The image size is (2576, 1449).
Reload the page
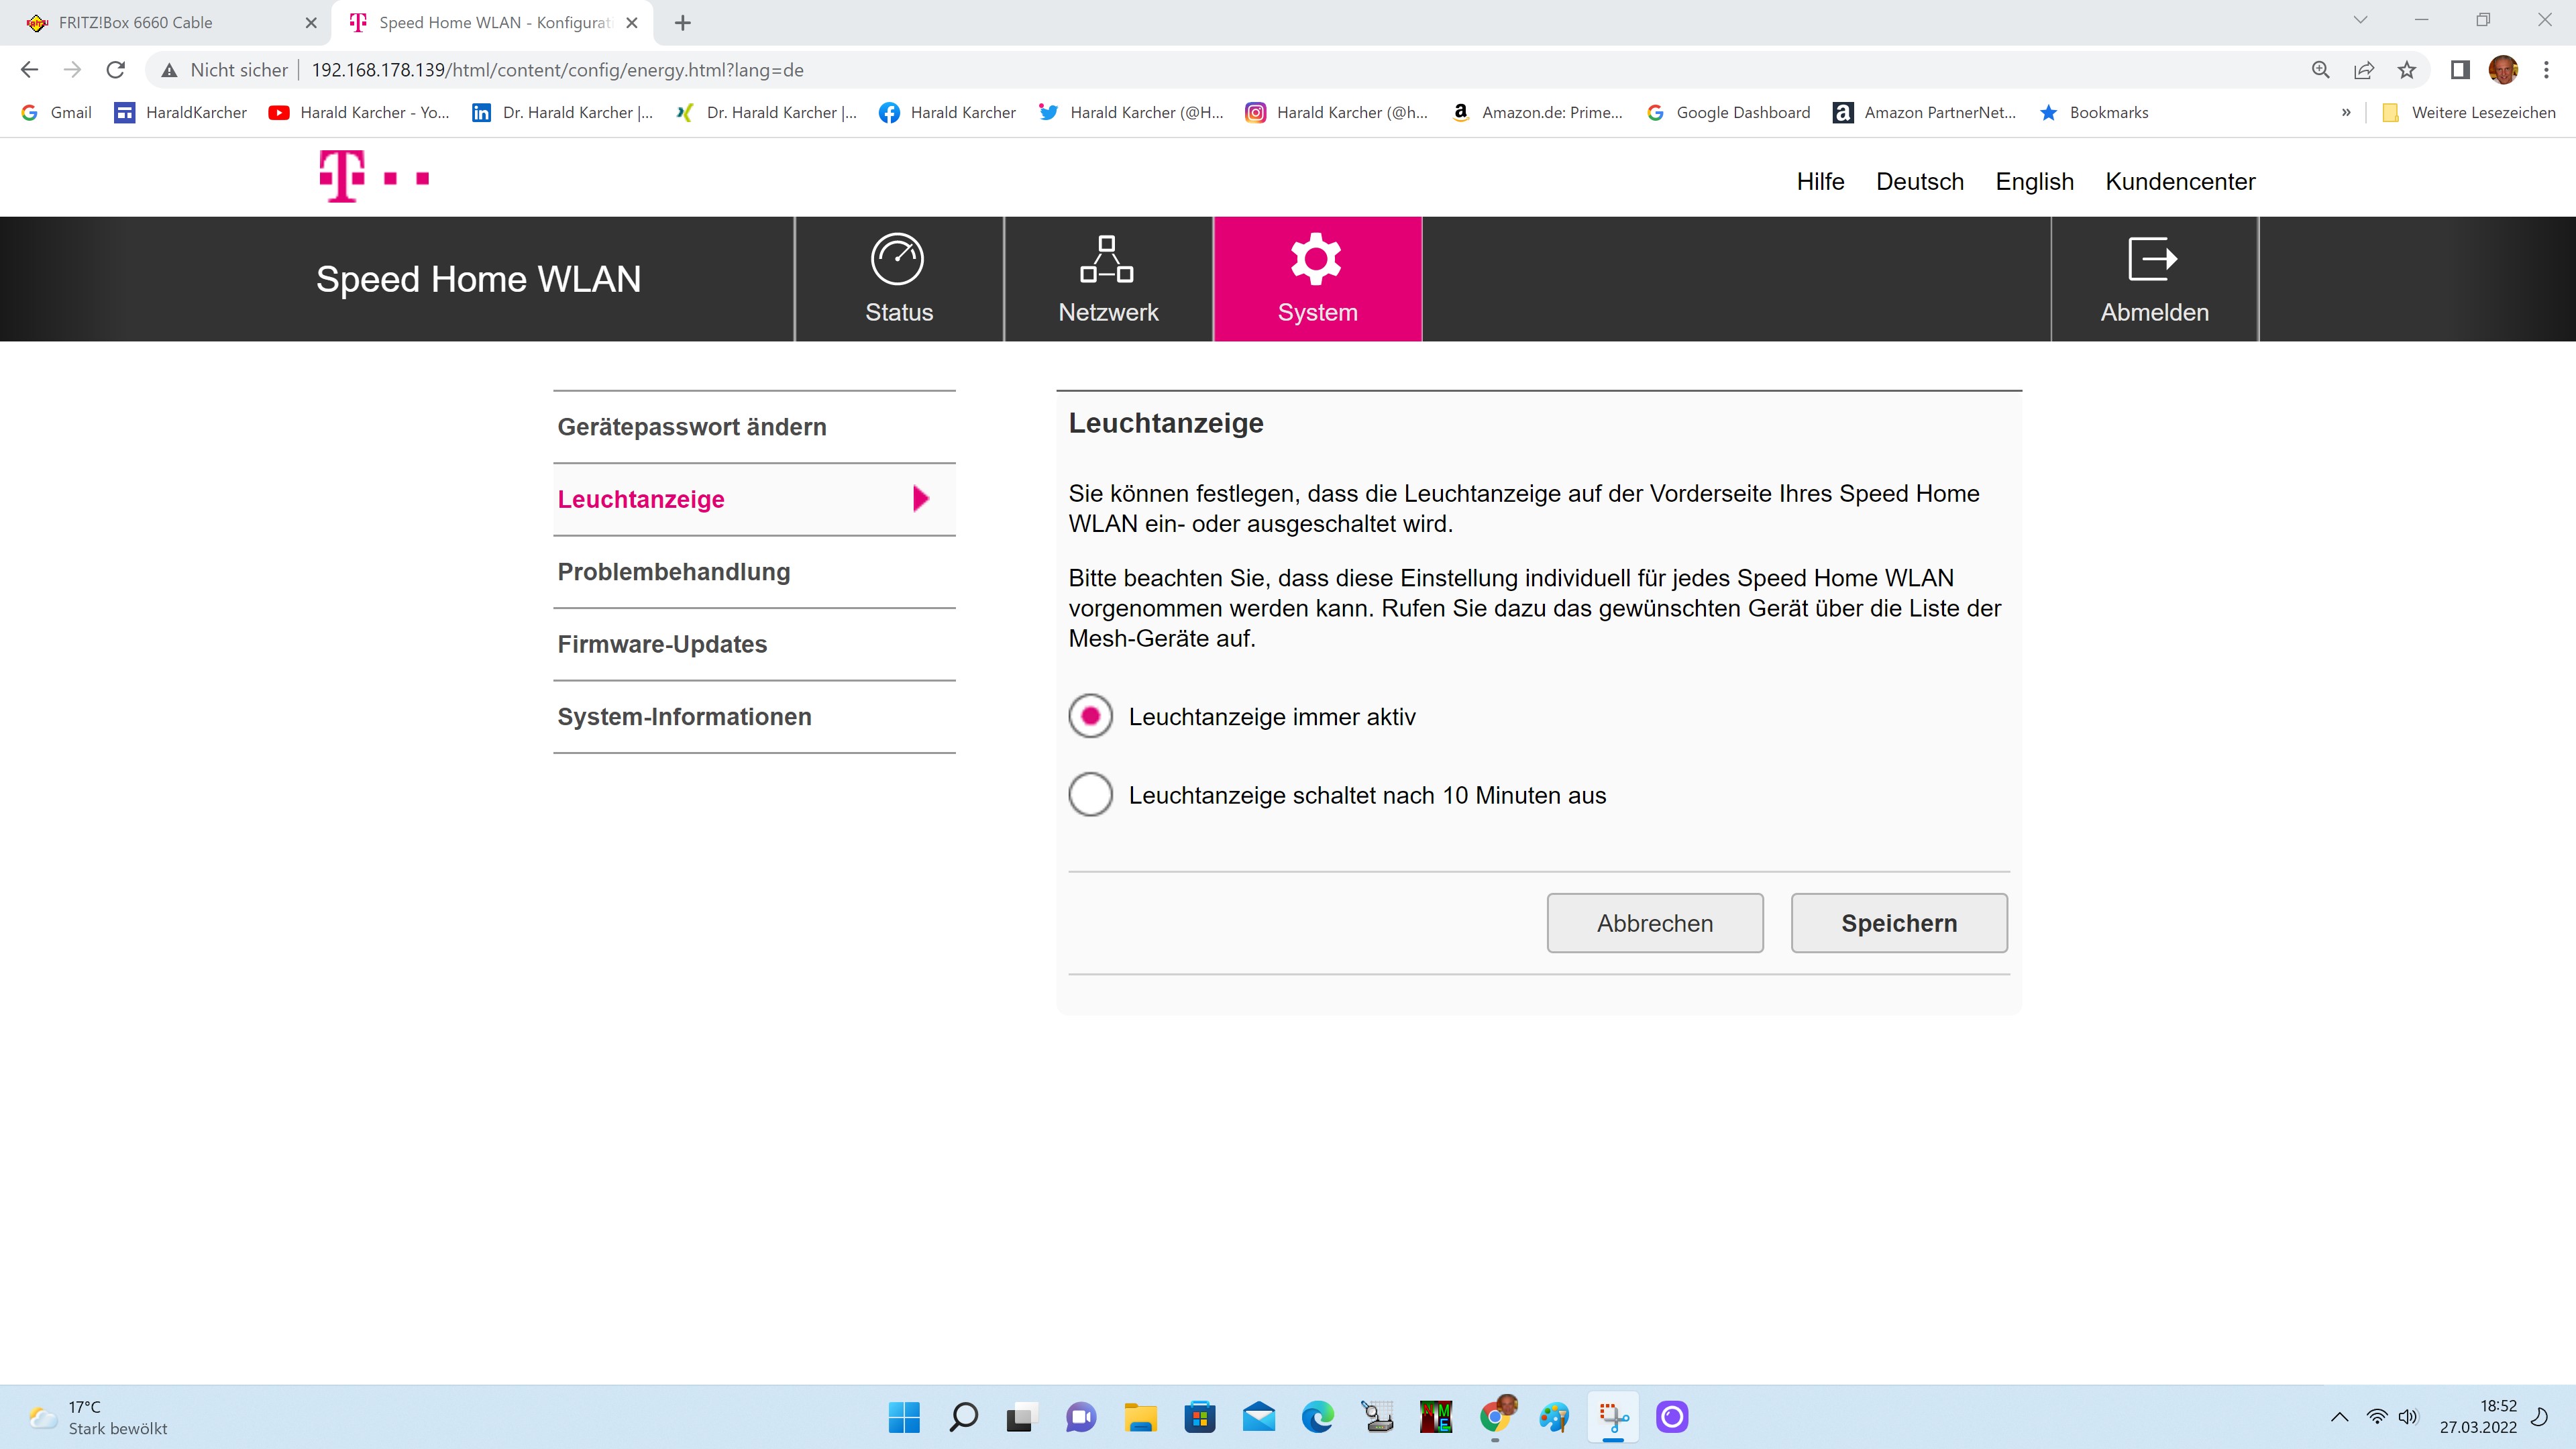(116, 70)
